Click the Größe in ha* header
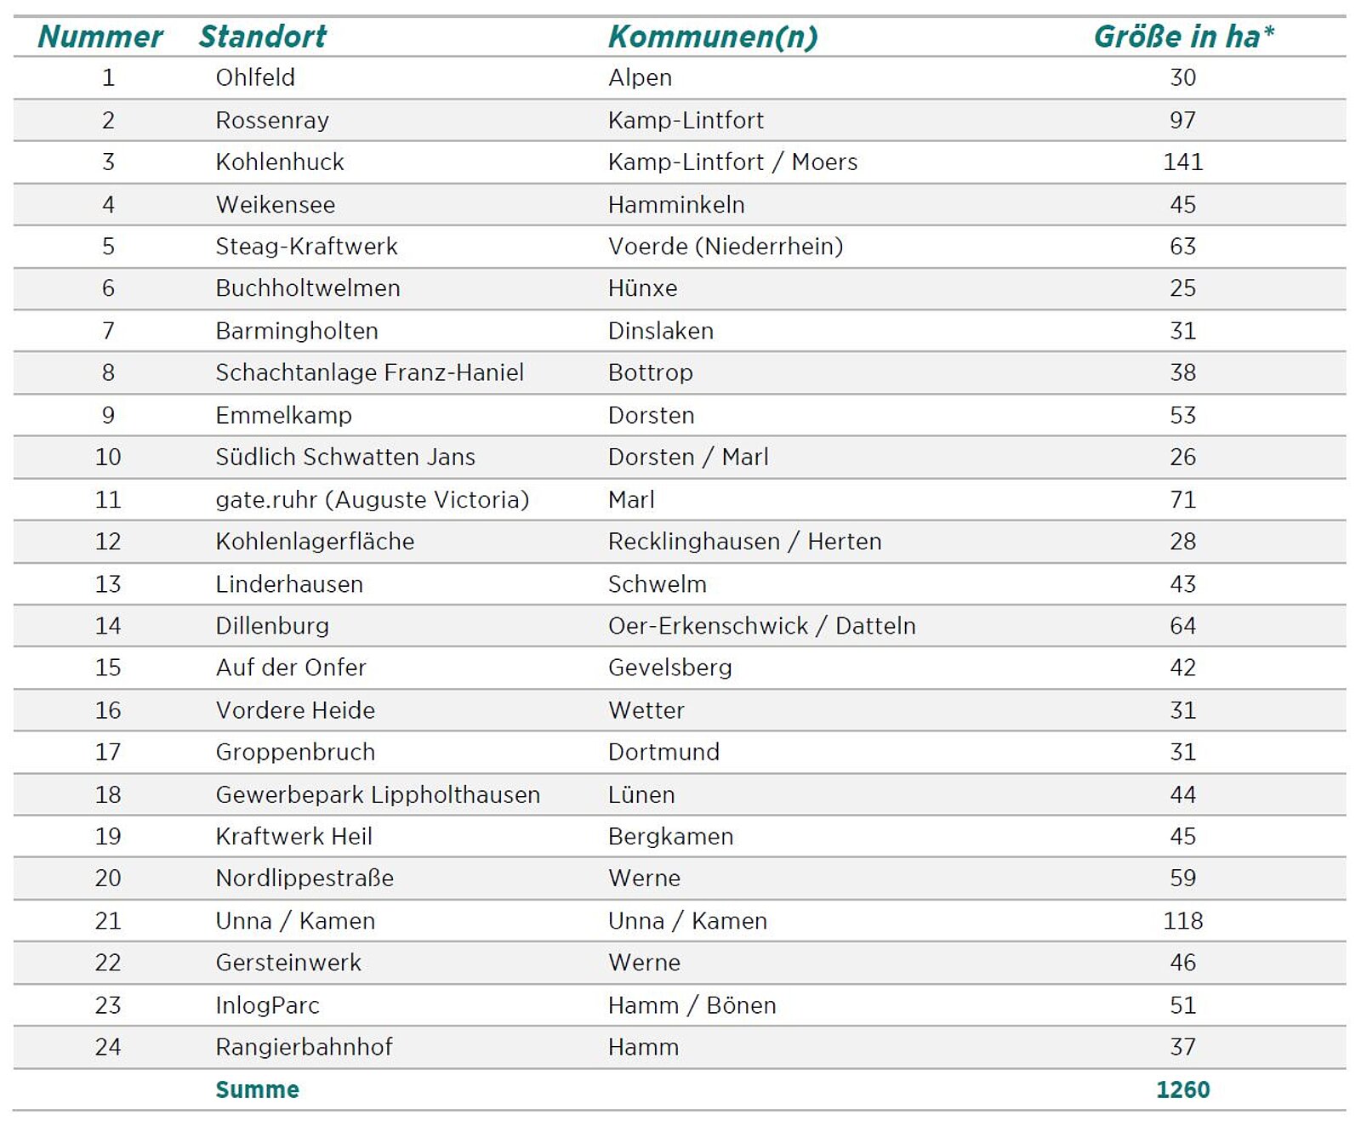1361x1126 pixels. point(1183,37)
